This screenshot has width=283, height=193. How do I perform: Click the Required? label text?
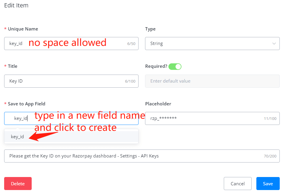point(156,66)
